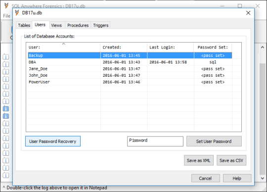This screenshot has width=267, height=192.
Task: Click second highlighted blue info icon
Action: tap(6, 116)
